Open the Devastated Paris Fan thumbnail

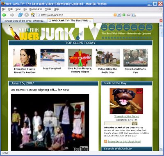[135, 58]
